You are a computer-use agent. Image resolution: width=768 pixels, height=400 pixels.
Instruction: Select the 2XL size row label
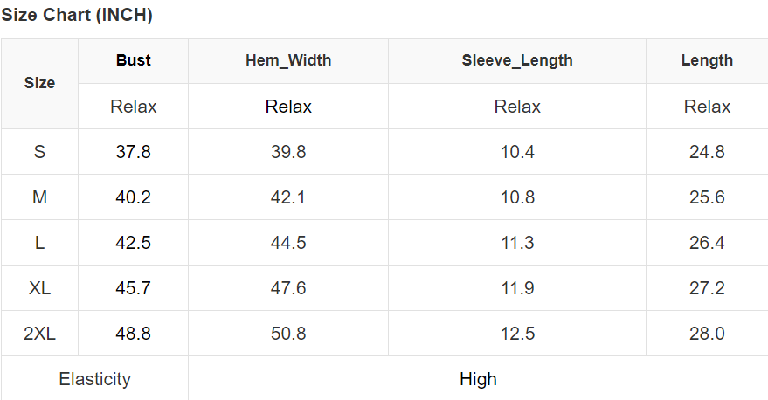[x=39, y=334]
